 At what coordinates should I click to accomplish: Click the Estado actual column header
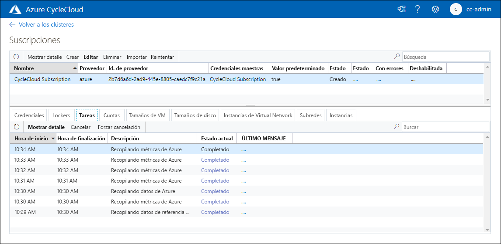216,139
